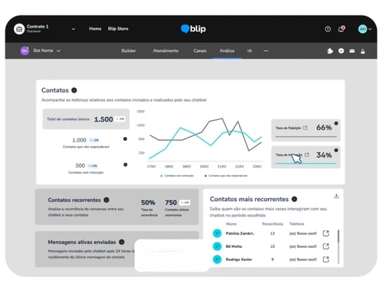Open external link icon on 34% card
Image resolution: width=383 pixels, height=287 pixels.
coord(307,155)
